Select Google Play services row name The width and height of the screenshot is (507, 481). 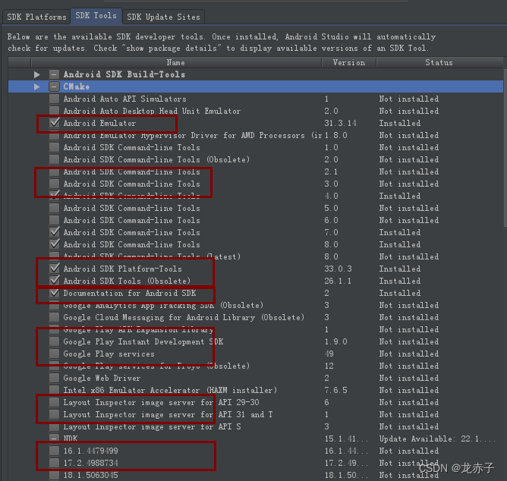109,354
